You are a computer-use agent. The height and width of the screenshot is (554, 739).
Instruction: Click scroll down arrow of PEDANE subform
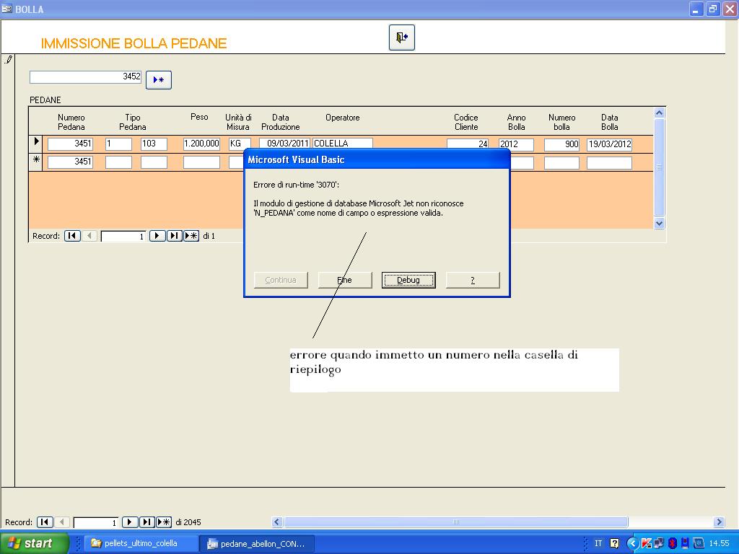(660, 224)
